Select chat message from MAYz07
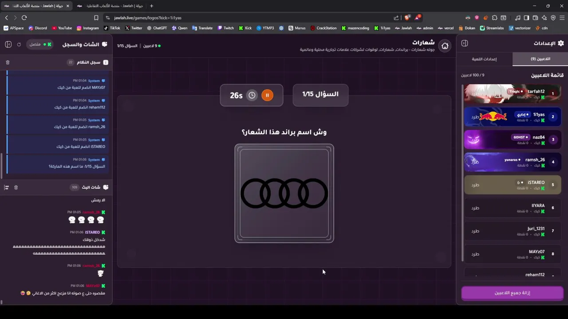 click(63, 290)
